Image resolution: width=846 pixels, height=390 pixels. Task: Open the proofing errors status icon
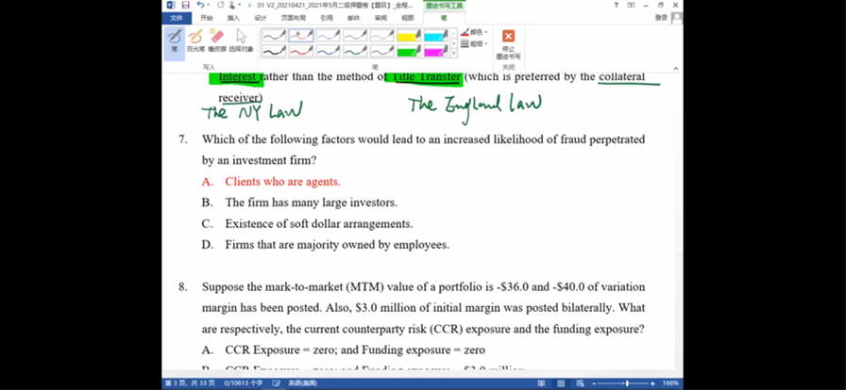click(277, 383)
